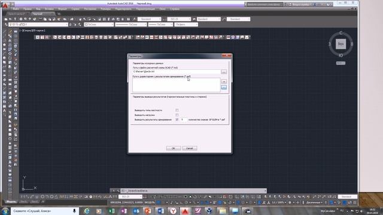
Task: Add a reinforcement results directory with plus button
Action: 224,82
